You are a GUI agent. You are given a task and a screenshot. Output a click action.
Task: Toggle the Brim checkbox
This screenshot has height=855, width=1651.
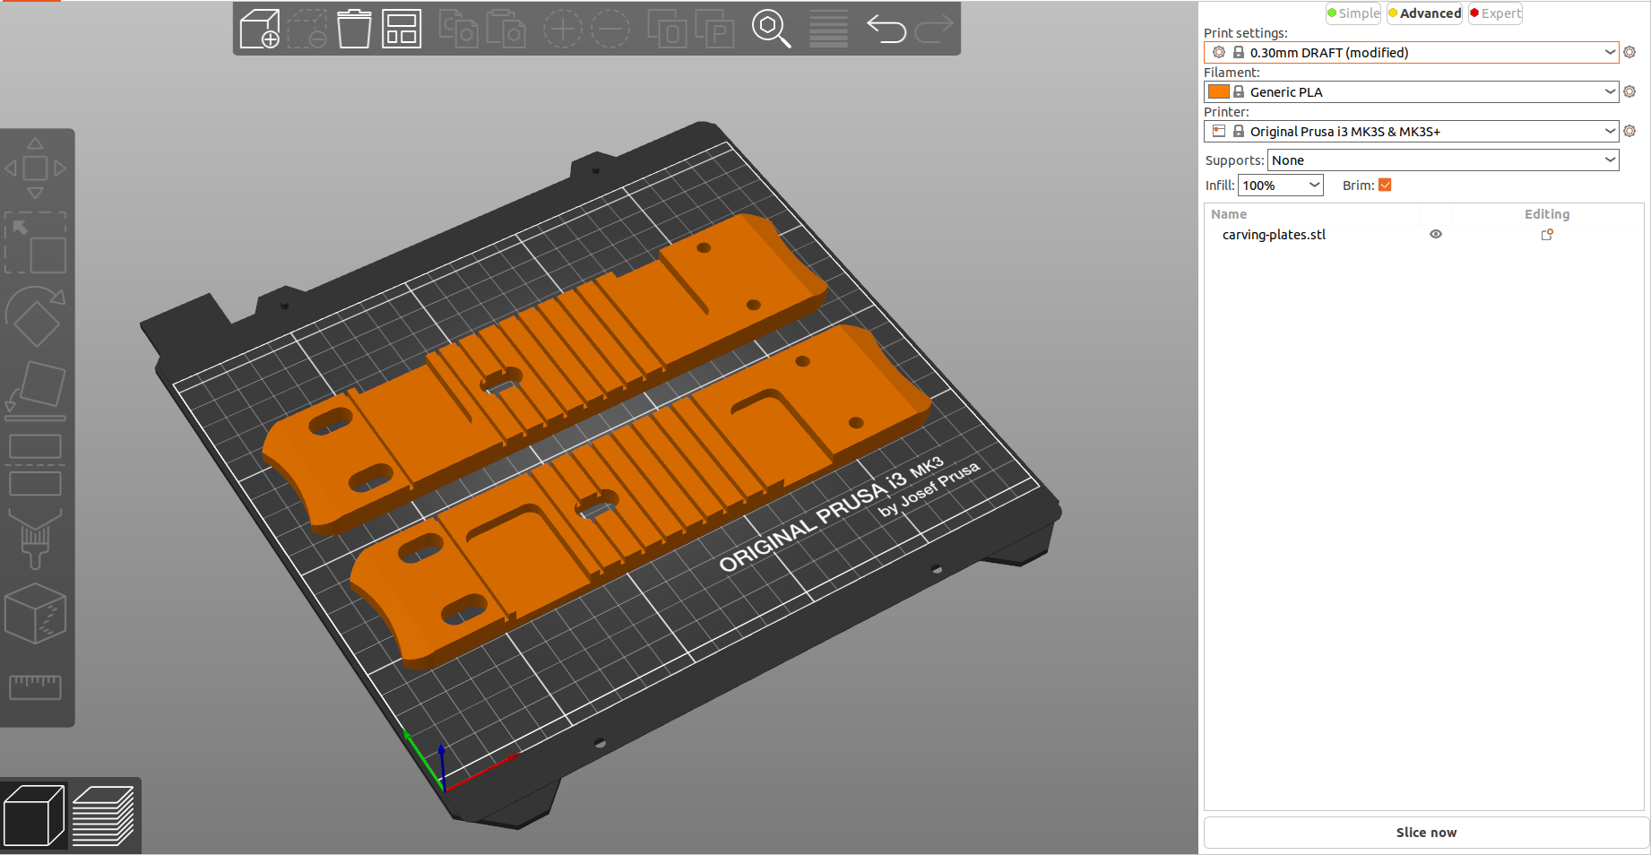pos(1385,186)
